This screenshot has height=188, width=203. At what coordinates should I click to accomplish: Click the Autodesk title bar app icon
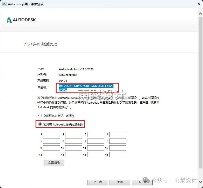4,4
